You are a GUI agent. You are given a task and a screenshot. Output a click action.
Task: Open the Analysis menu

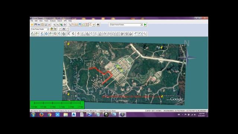click(53, 21)
